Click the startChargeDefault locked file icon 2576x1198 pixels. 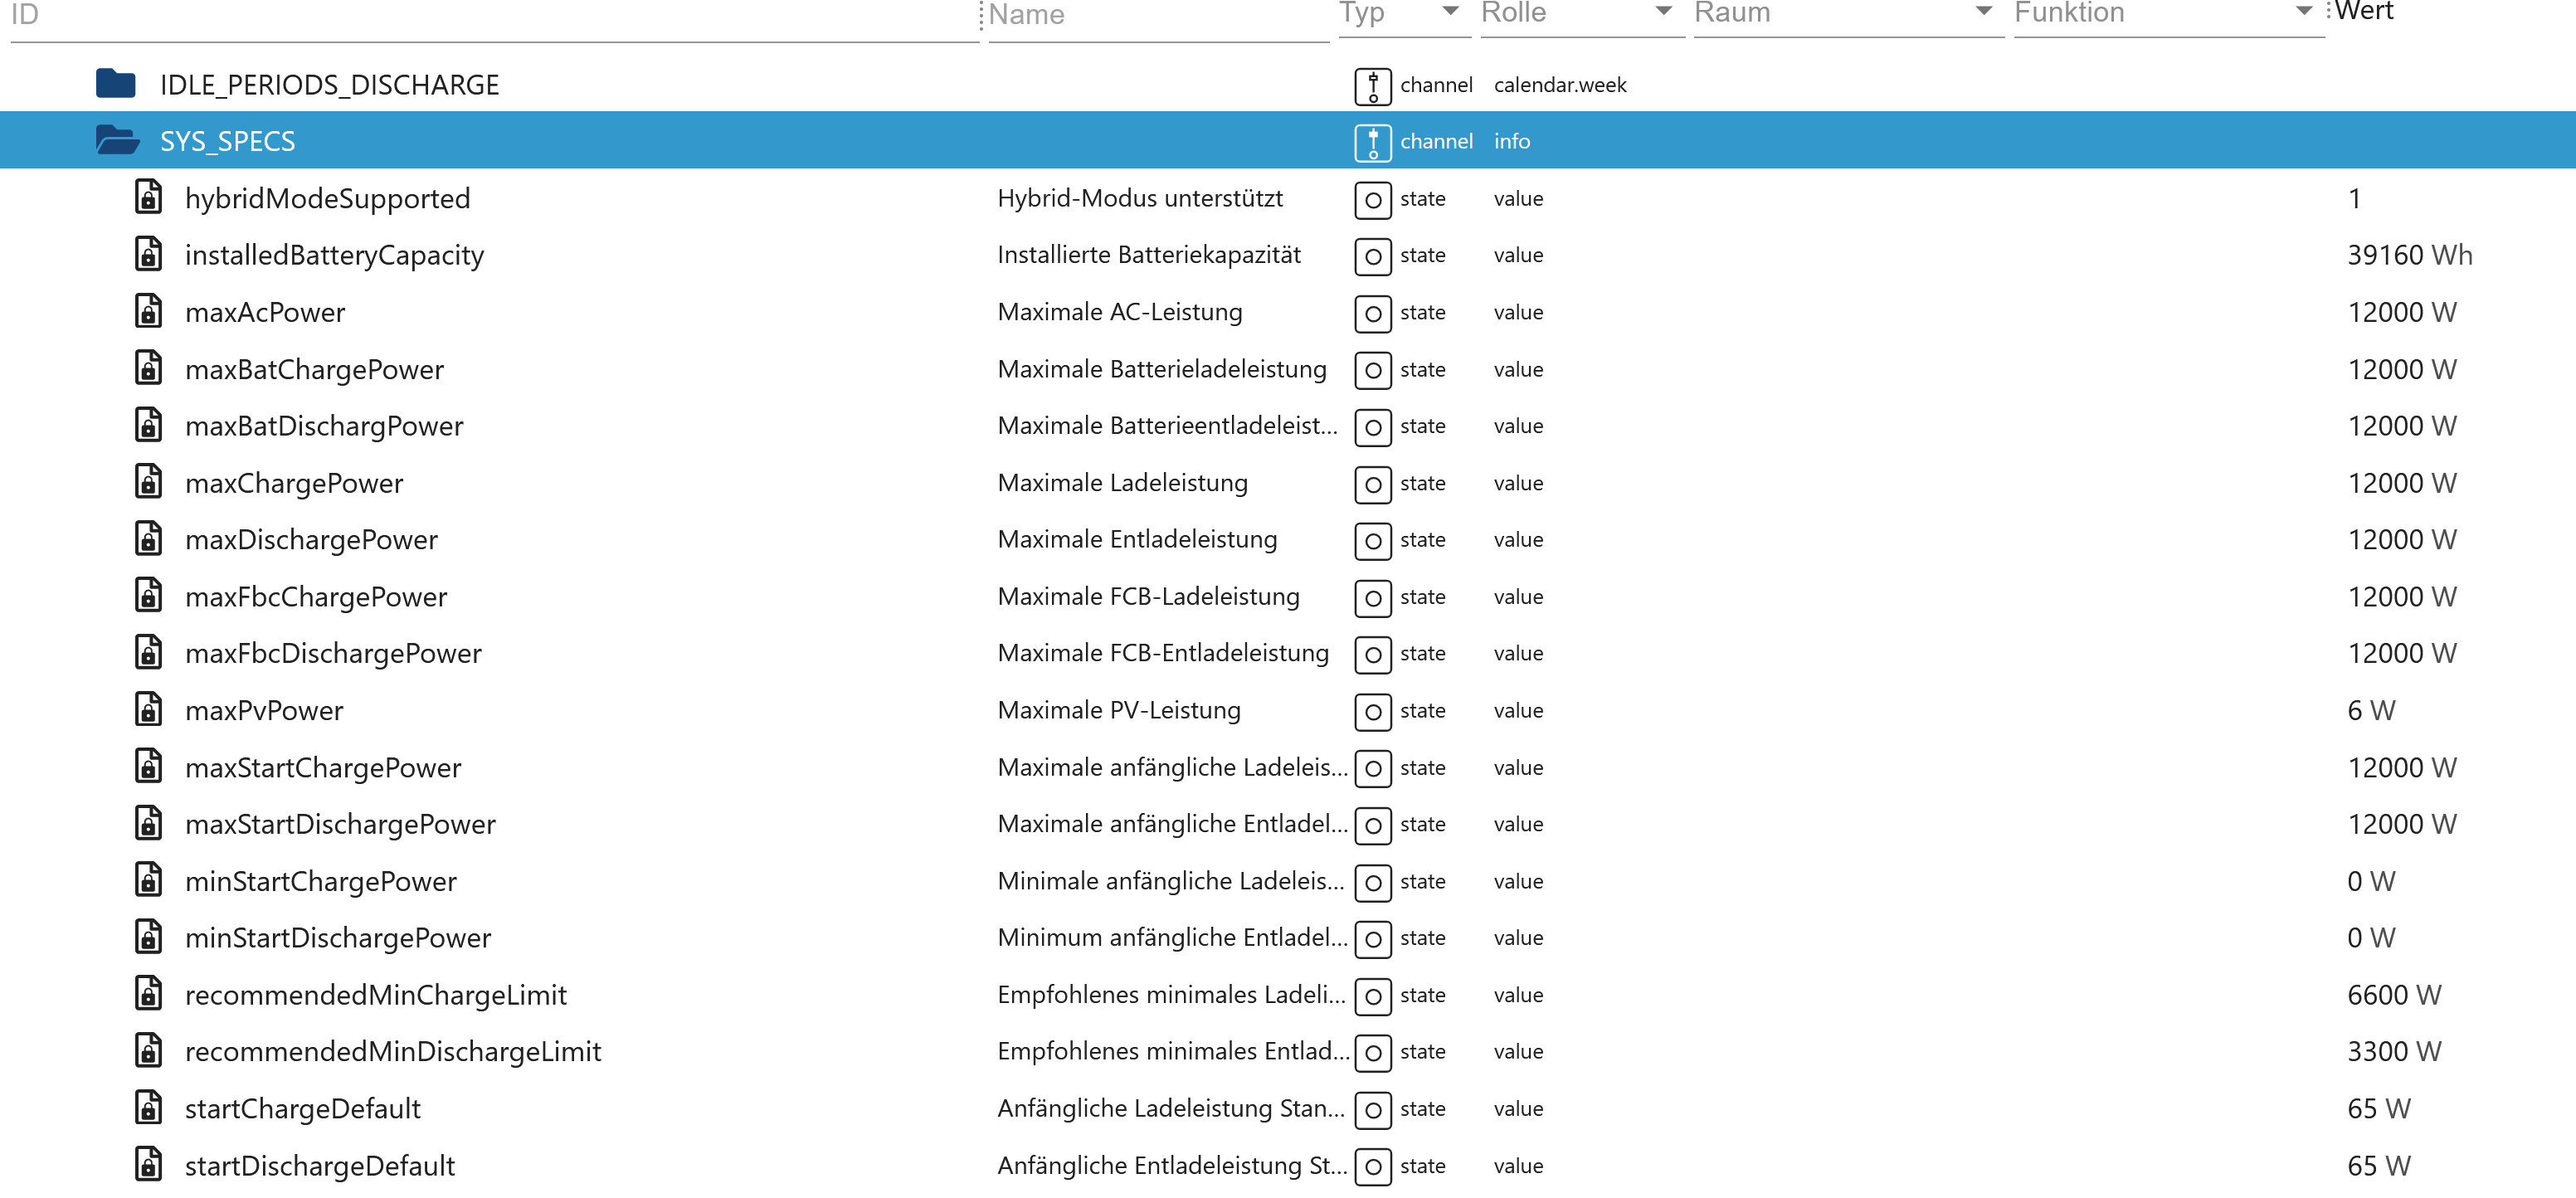(x=149, y=1107)
